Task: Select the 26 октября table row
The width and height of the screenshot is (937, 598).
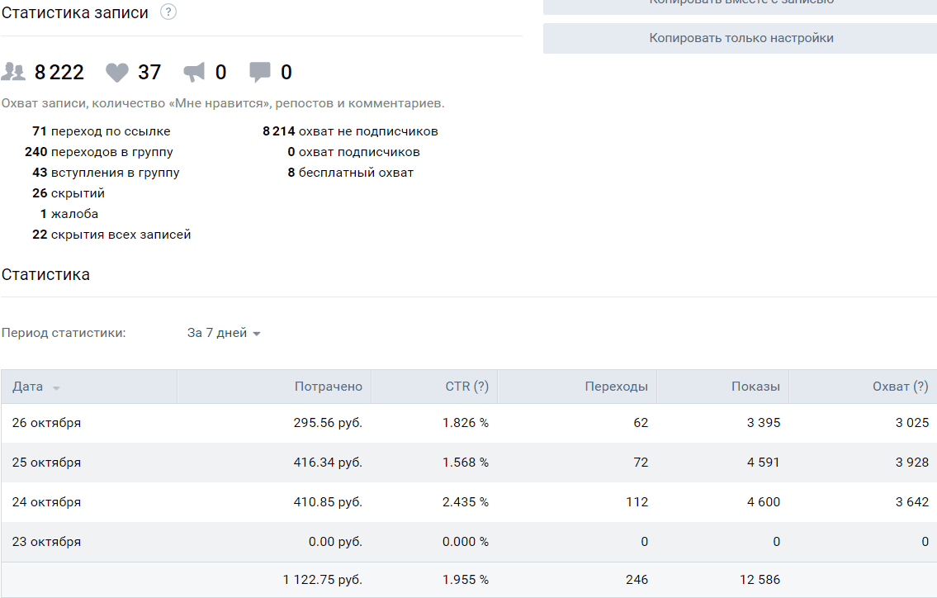Action: tap(468, 423)
